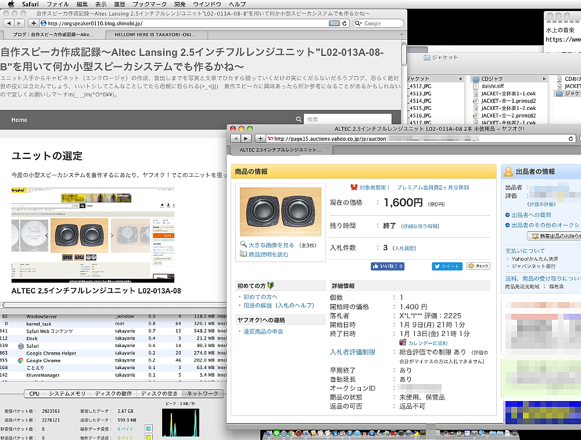This screenshot has width=581, height=440.
Task: Reload the Yahoo auction page
Action: point(571,139)
